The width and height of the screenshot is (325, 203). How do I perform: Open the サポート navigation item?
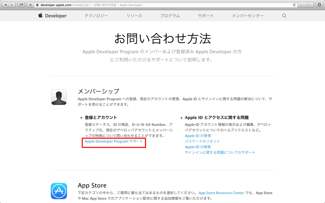[x=206, y=16]
